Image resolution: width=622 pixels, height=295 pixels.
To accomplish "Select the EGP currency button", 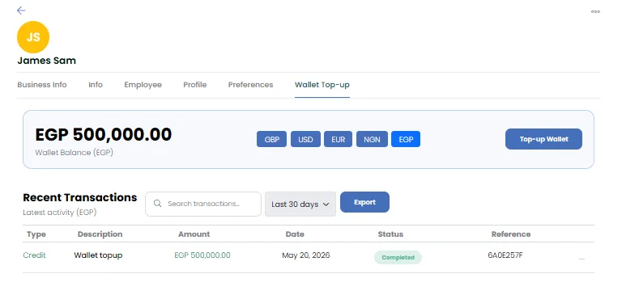I will pyautogui.click(x=406, y=139).
